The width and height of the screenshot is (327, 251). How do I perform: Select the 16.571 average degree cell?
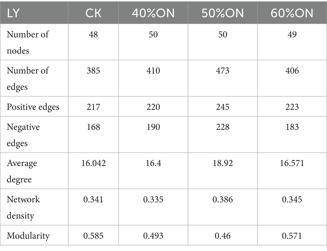pyautogui.click(x=292, y=163)
